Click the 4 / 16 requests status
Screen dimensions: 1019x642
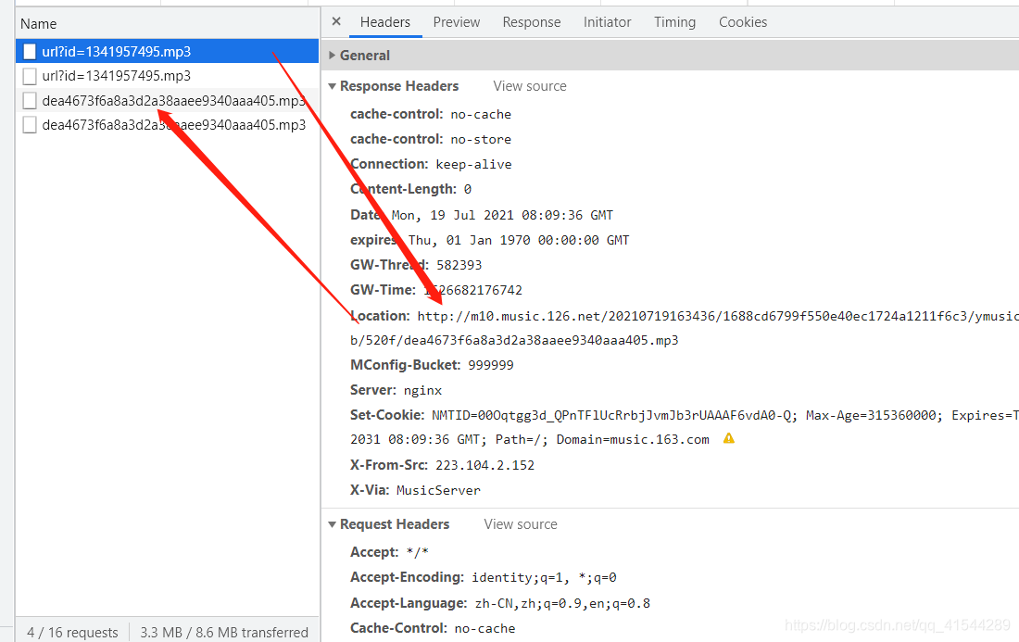73,632
